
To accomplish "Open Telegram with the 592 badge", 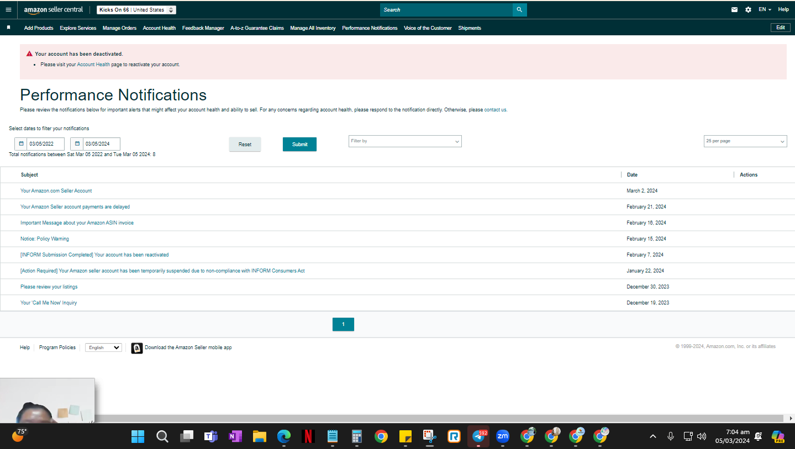I will click(x=478, y=437).
